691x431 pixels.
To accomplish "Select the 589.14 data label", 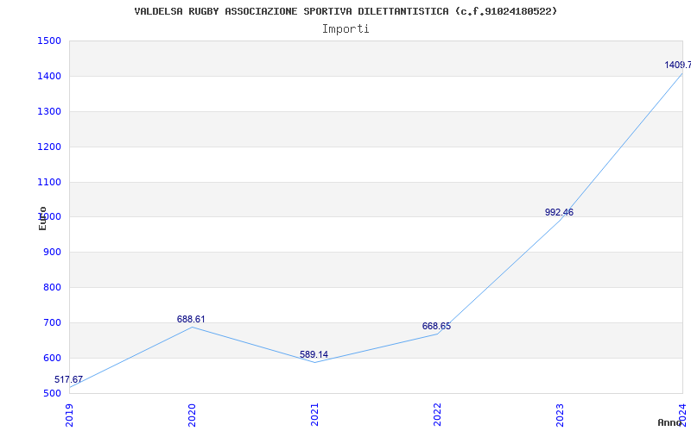I will [x=314, y=354].
